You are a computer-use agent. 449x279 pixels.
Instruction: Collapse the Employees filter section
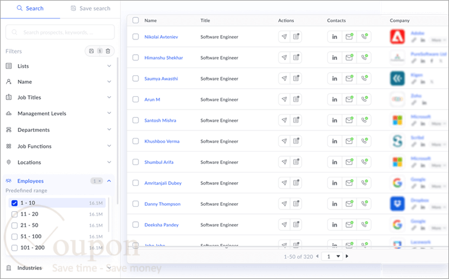(x=109, y=180)
